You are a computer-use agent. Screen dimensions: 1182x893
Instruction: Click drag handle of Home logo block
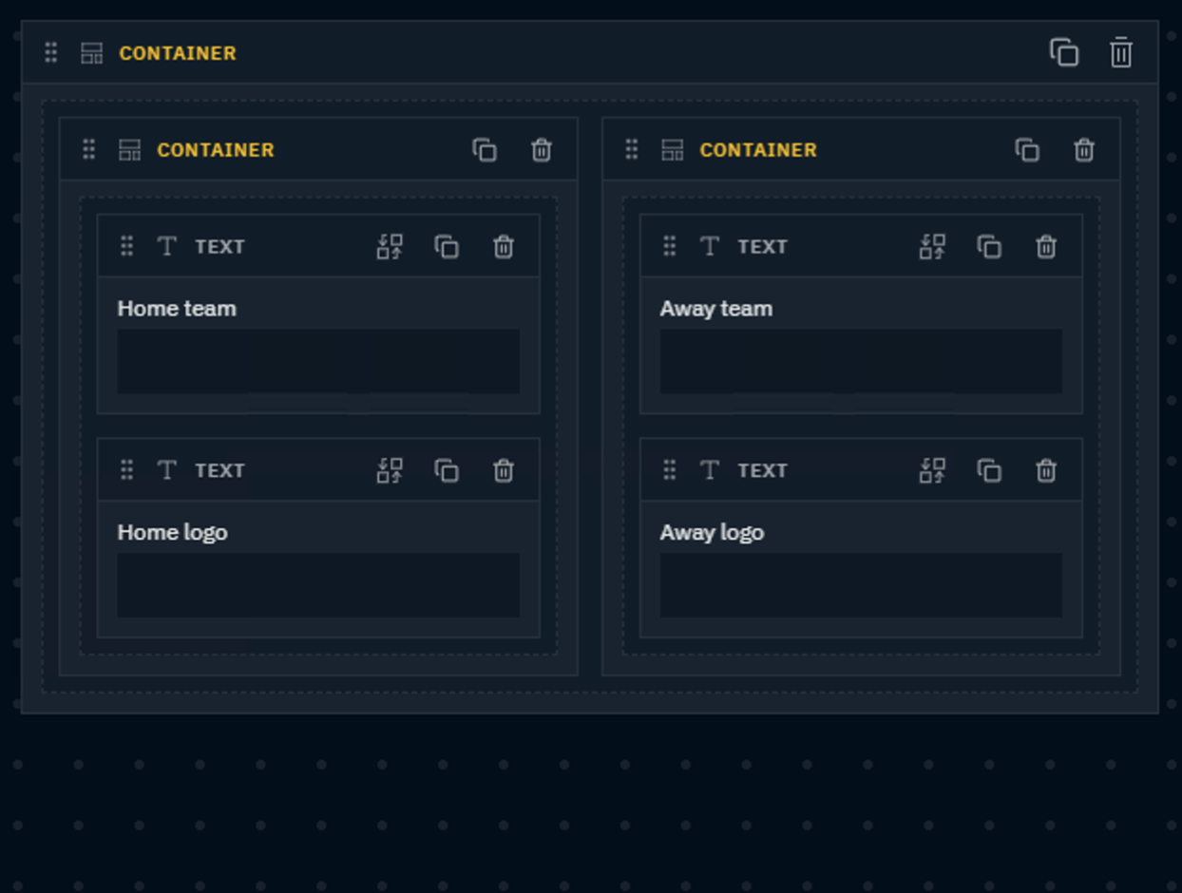point(127,469)
